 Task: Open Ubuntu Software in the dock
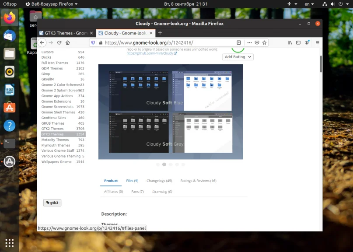click(x=10, y=108)
